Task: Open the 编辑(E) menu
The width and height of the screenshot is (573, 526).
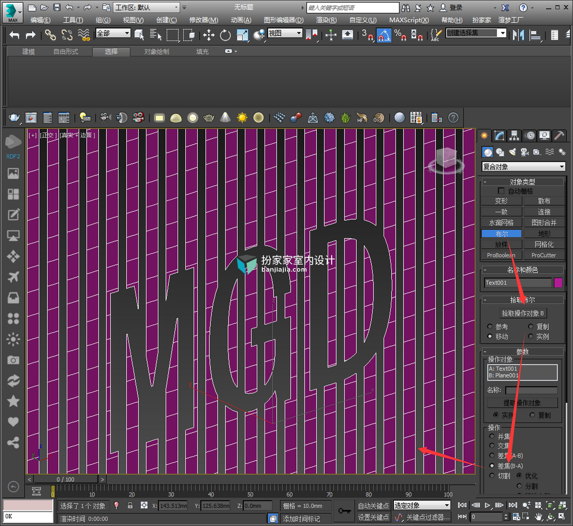Action: [41, 20]
